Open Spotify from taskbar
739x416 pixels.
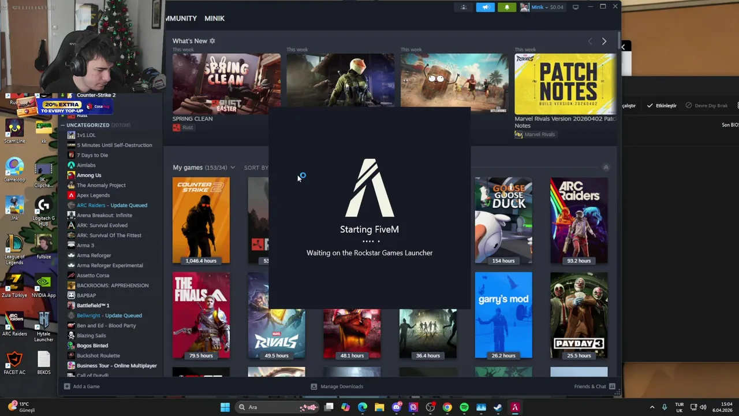coord(464,407)
